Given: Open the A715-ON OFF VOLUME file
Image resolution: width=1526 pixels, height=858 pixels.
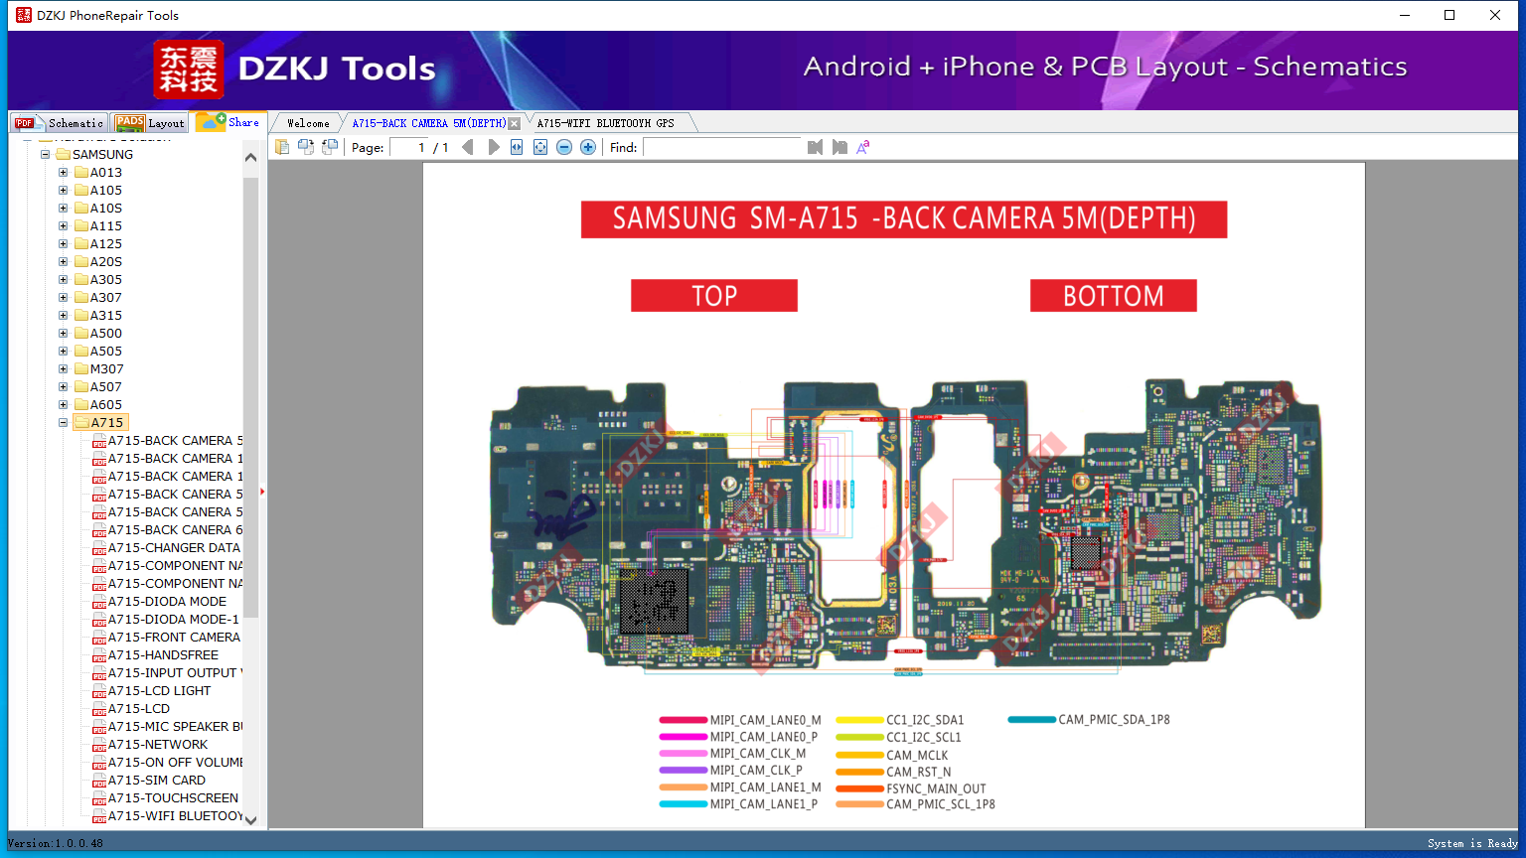Looking at the screenshot, I should point(175,763).
